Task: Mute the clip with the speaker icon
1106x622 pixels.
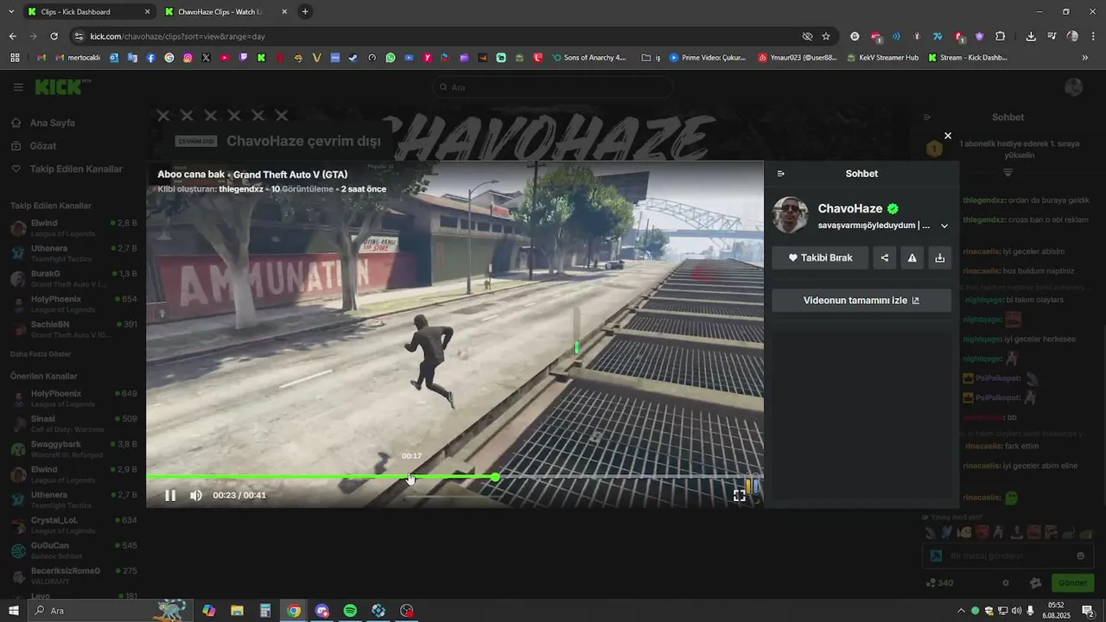Action: [x=196, y=495]
